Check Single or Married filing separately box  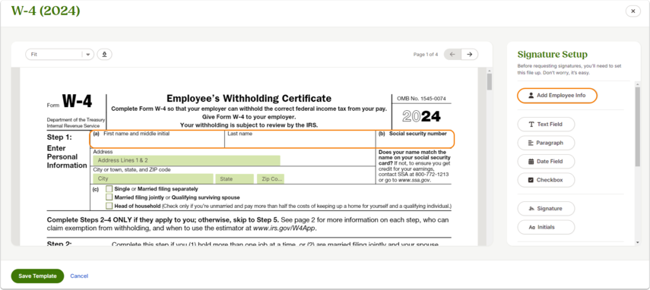pos(109,188)
